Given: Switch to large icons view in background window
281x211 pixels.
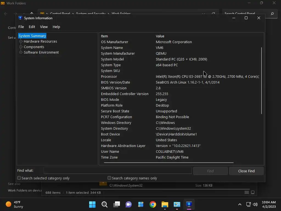Looking at the screenshot, I should pyautogui.click(x=253, y=192).
